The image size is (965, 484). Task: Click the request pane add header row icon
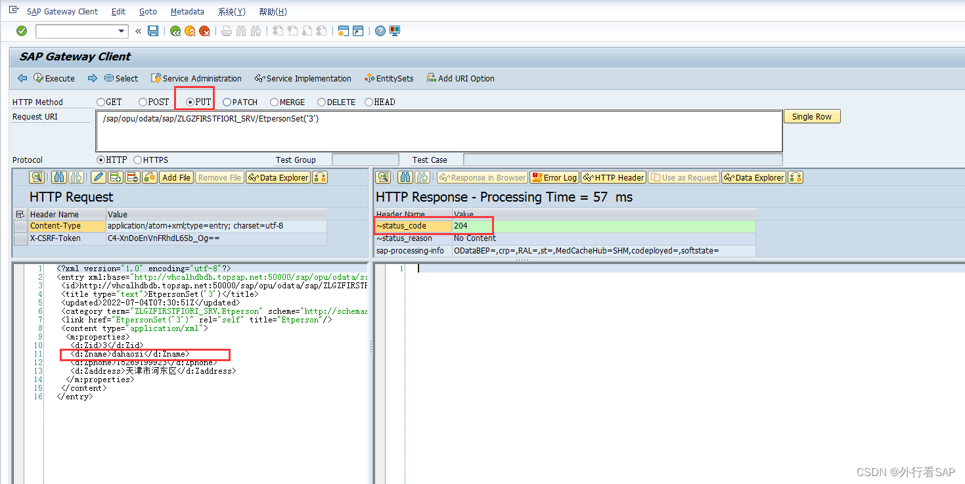click(116, 177)
